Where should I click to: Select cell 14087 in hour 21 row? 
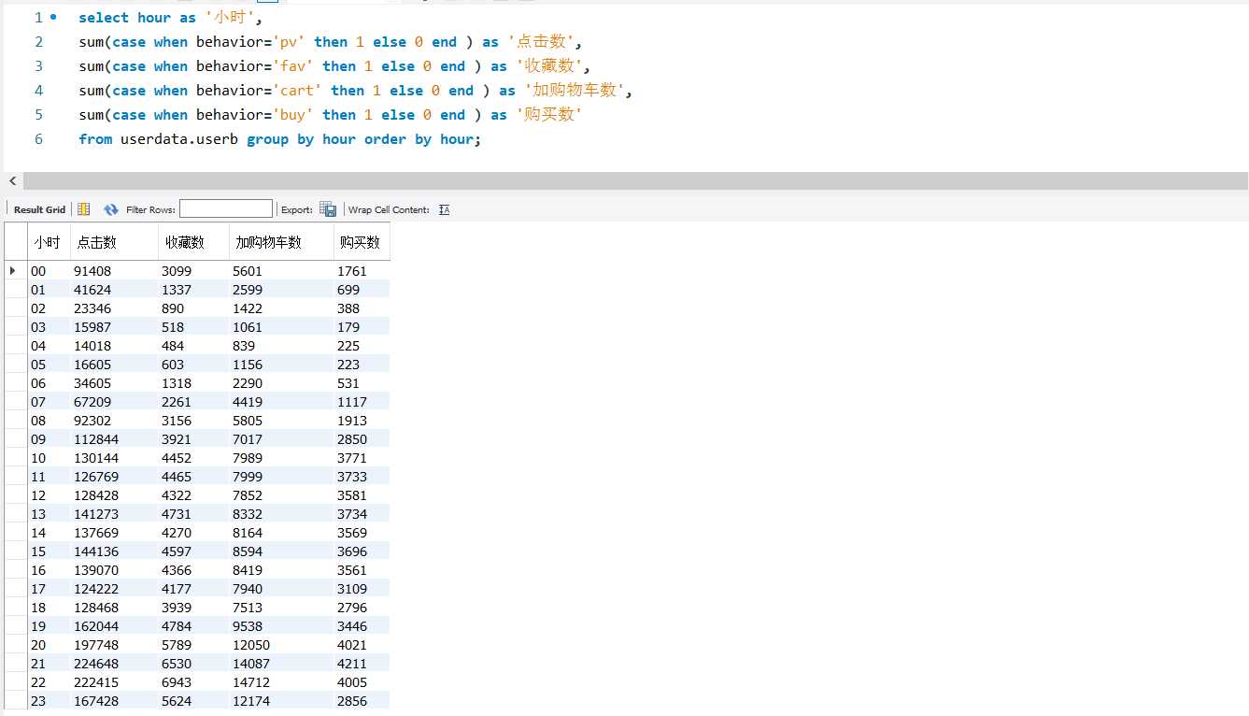pyautogui.click(x=281, y=664)
